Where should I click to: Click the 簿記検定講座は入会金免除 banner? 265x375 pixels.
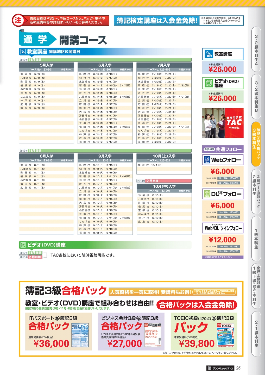pos(157,21)
